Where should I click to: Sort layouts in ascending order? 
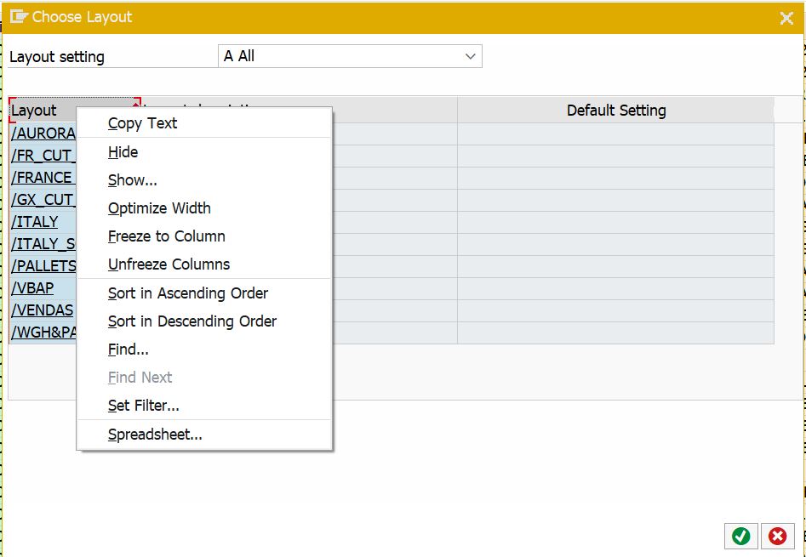[x=188, y=293]
